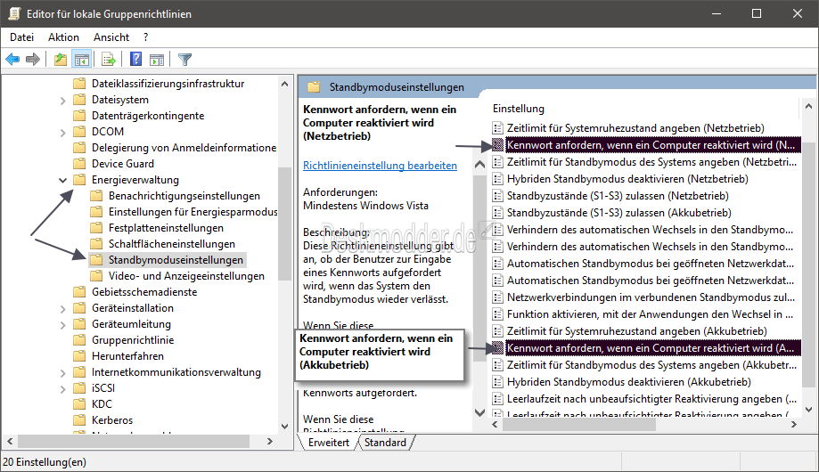The image size is (819, 472).
Task: Click the export list toolbar icon
Action: [109, 60]
